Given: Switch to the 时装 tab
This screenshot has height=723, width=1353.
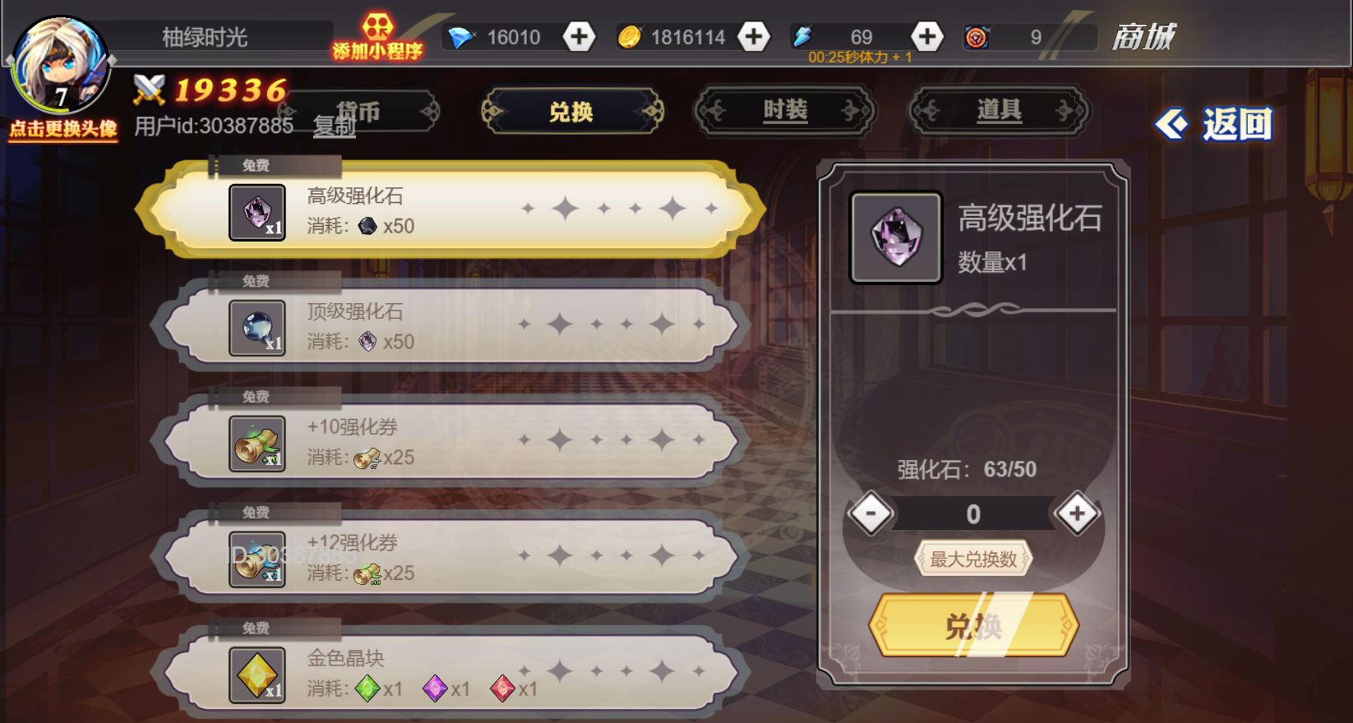Looking at the screenshot, I should 785,111.
